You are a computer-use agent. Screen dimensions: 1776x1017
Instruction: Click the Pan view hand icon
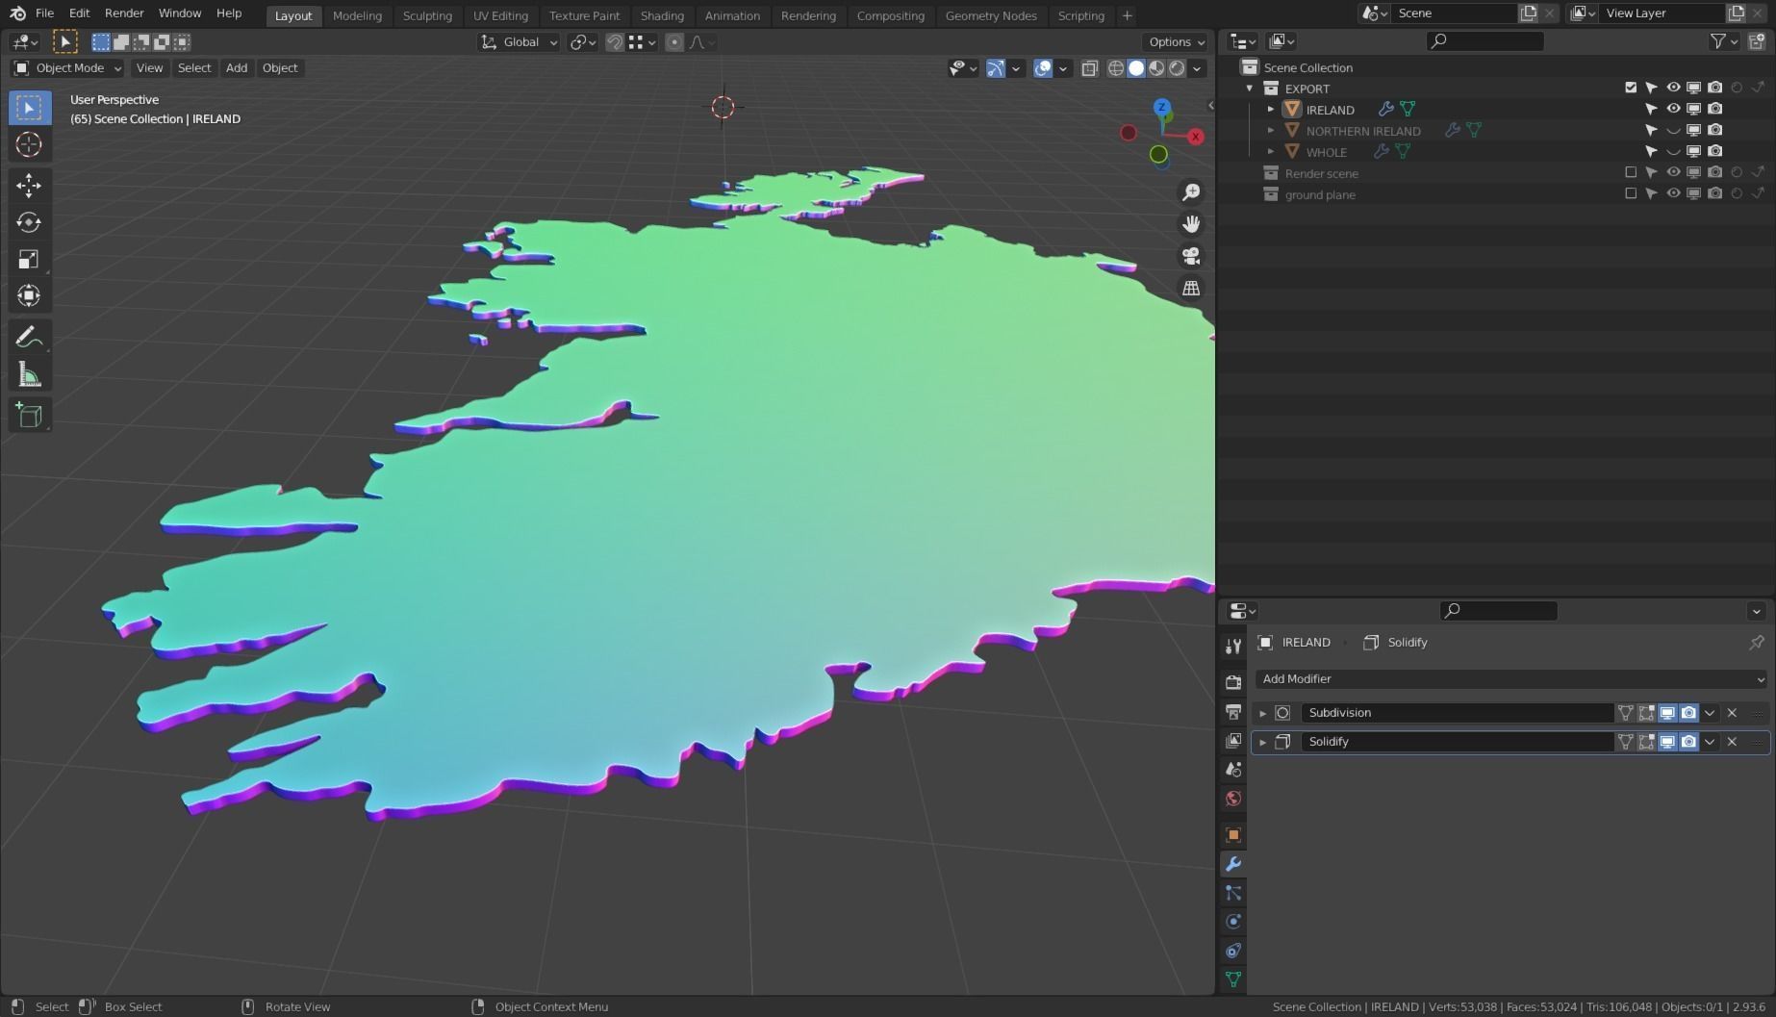[x=1191, y=224]
